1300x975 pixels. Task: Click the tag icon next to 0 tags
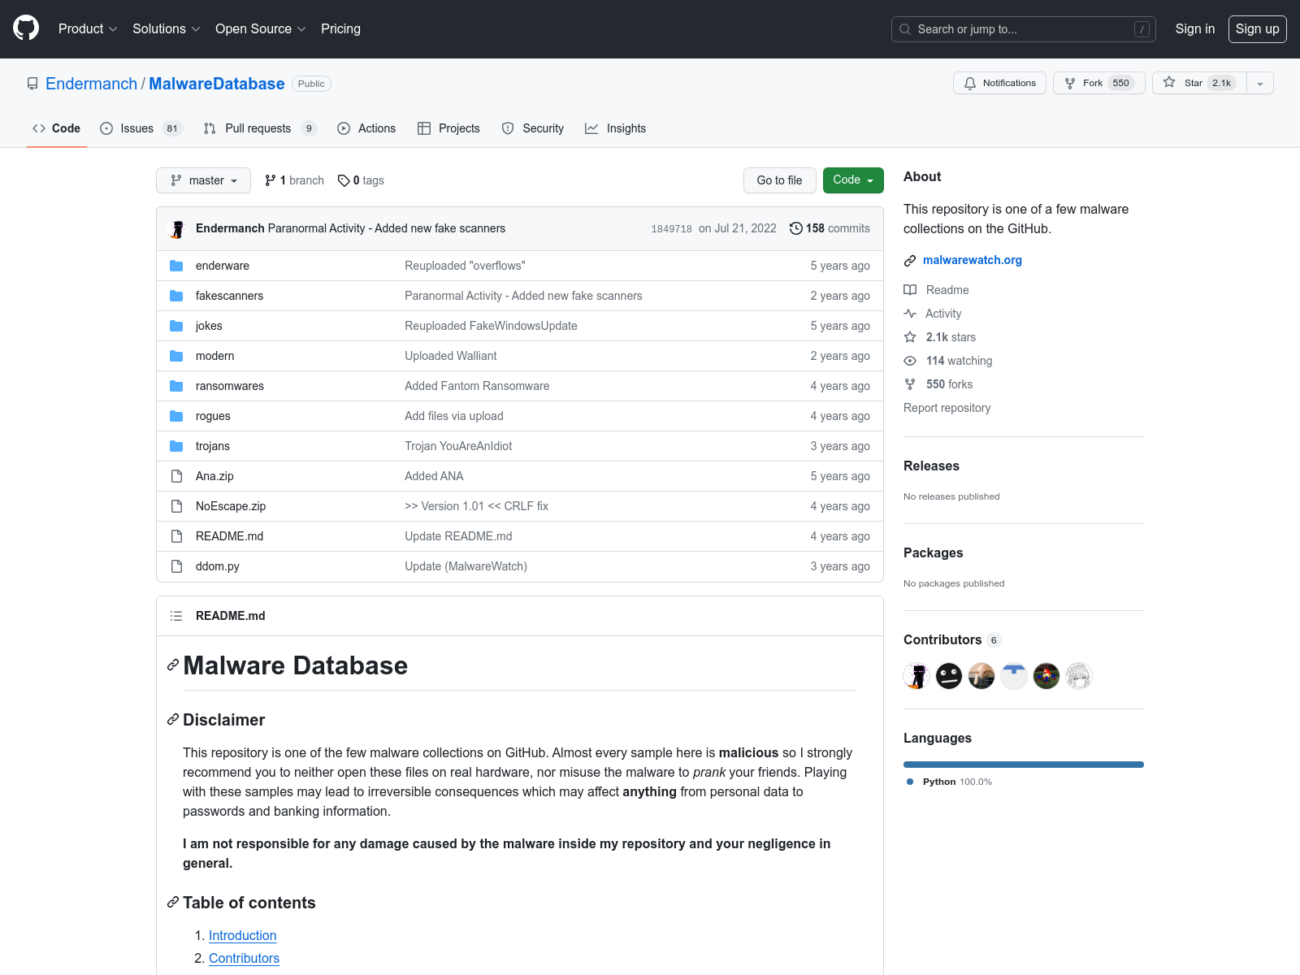pos(344,180)
